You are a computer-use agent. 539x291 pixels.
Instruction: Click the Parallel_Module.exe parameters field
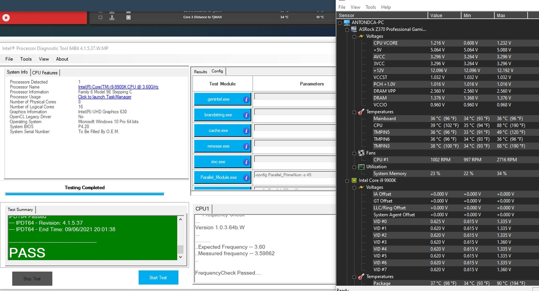295,175
